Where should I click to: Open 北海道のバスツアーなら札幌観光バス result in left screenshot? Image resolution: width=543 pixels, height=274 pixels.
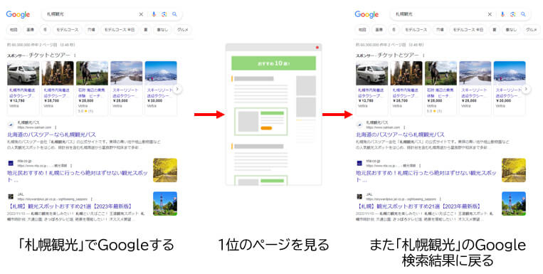coord(52,135)
